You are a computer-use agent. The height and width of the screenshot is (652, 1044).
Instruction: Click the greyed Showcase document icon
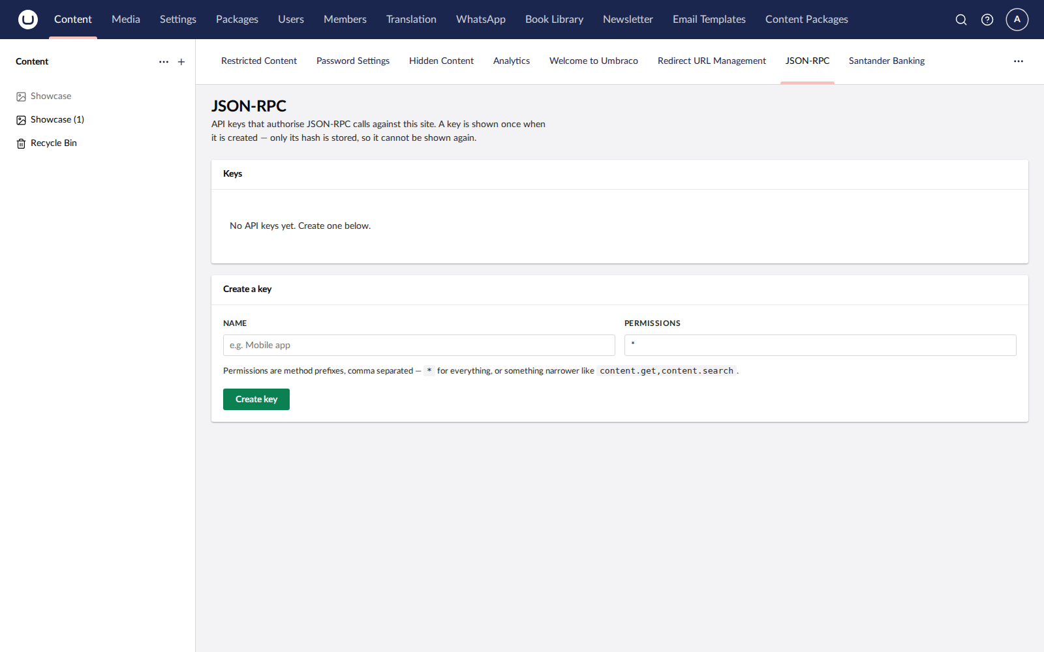(21, 96)
